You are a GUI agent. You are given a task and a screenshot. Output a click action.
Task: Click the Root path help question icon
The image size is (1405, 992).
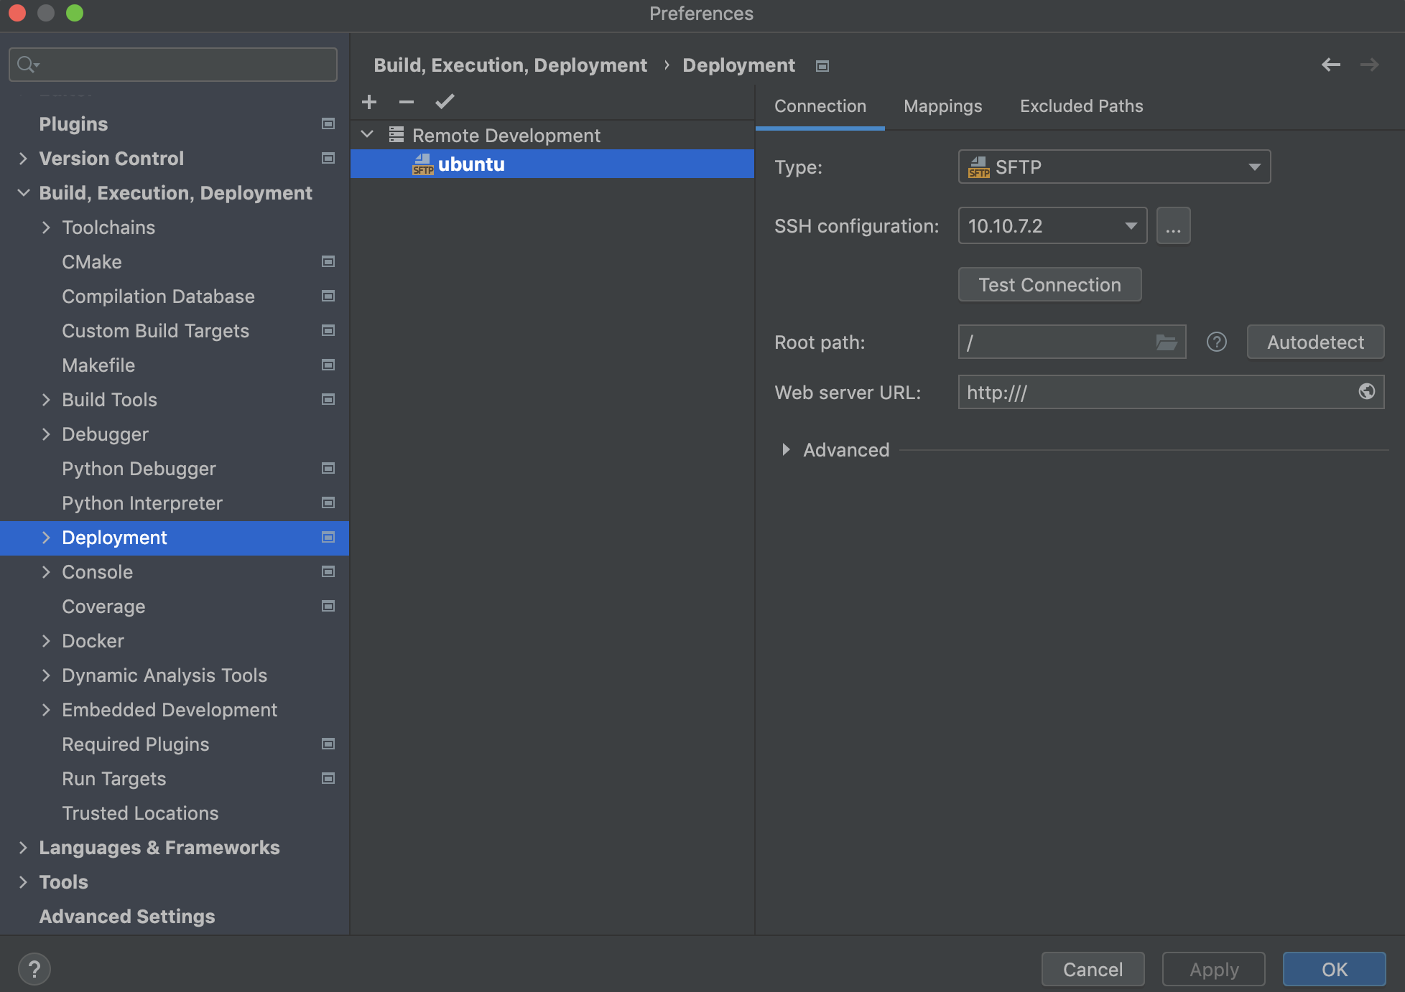click(1216, 342)
